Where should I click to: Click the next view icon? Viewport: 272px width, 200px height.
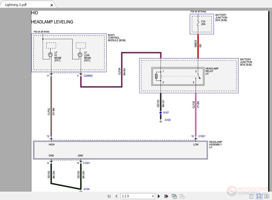[x=182, y=196]
